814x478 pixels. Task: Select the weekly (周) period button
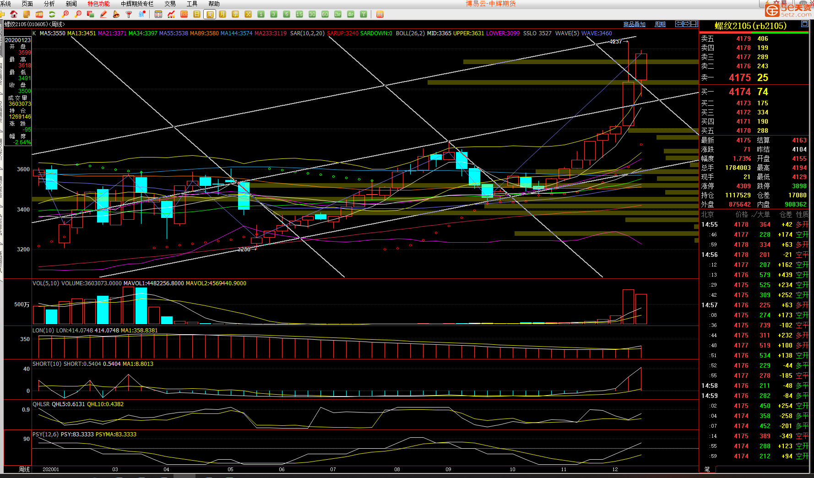(210, 14)
